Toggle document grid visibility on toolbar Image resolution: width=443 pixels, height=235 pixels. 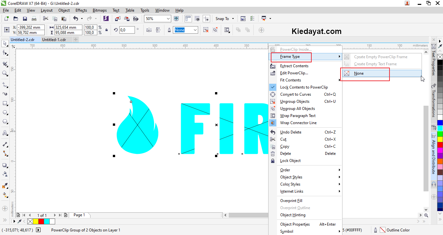(x=197, y=18)
